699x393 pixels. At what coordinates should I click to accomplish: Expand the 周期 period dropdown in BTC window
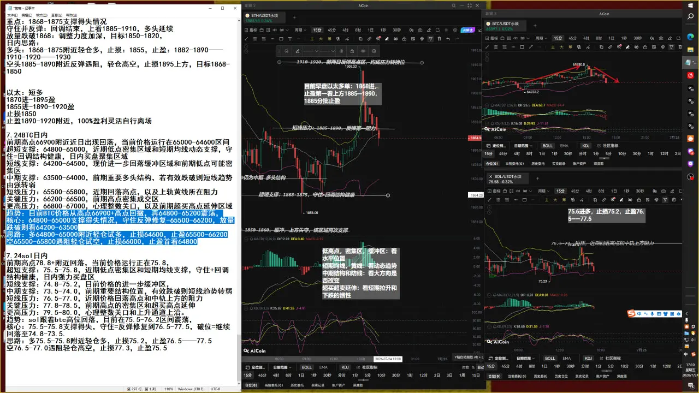[x=541, y=38]
